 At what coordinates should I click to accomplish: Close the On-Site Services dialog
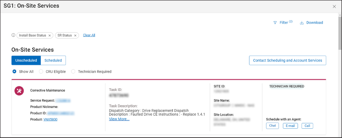click(334, 6)
